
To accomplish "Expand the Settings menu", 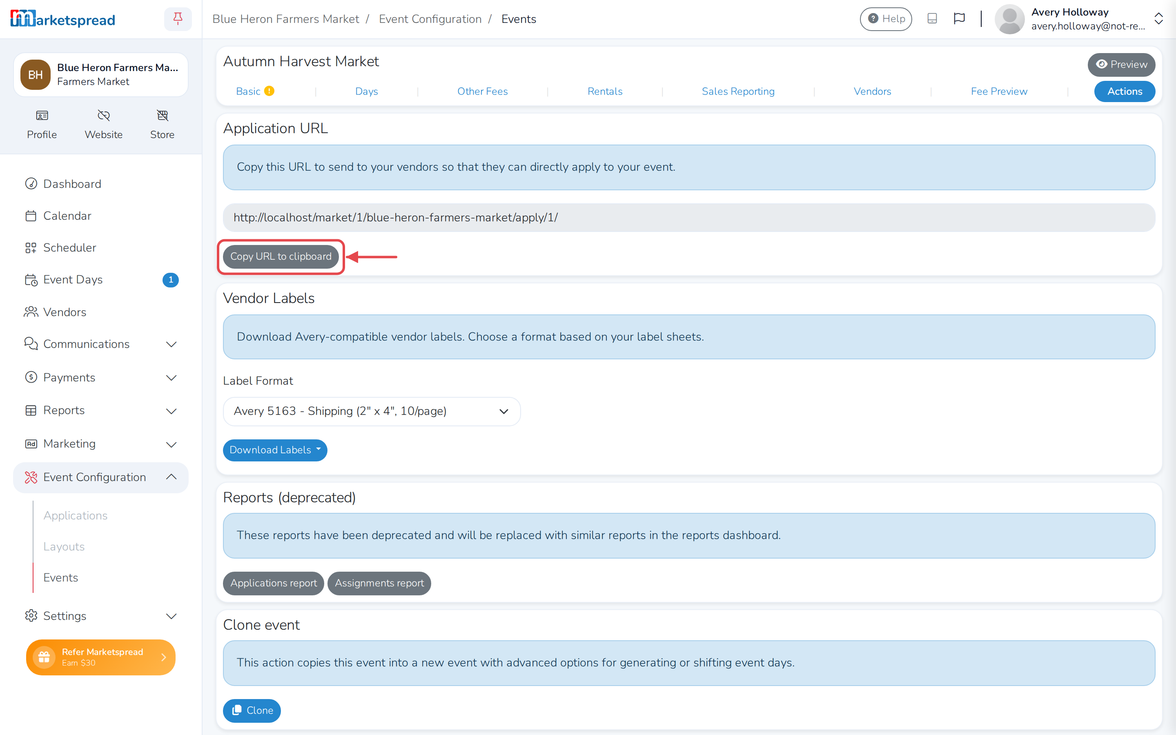I will click(100, 616).
